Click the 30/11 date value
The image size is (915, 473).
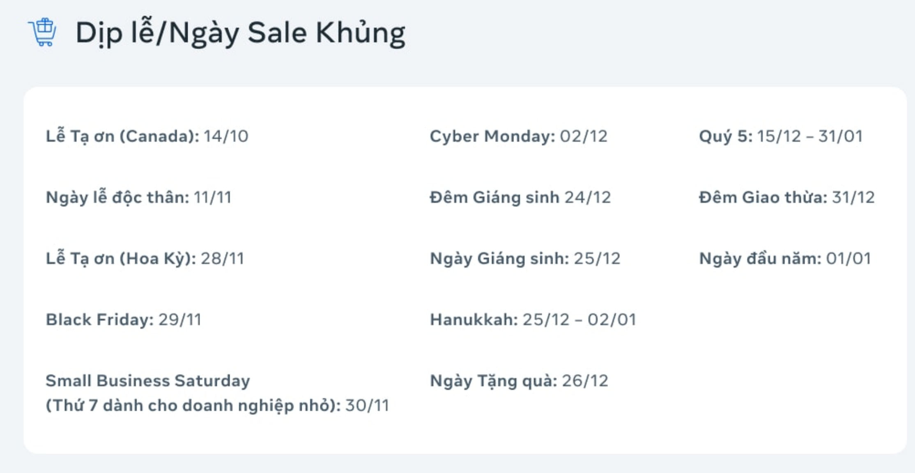[367, 406]
